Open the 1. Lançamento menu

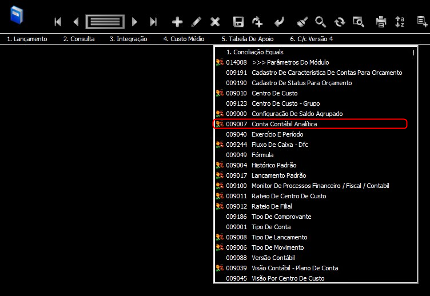pos(27,39)
